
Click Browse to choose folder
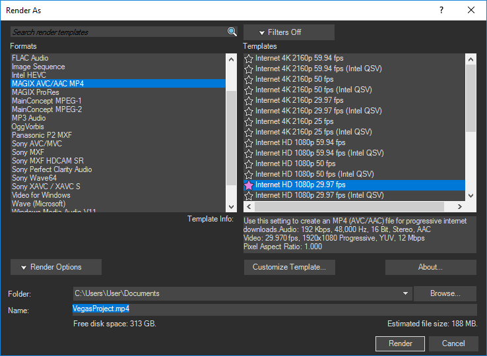point(445,293)
